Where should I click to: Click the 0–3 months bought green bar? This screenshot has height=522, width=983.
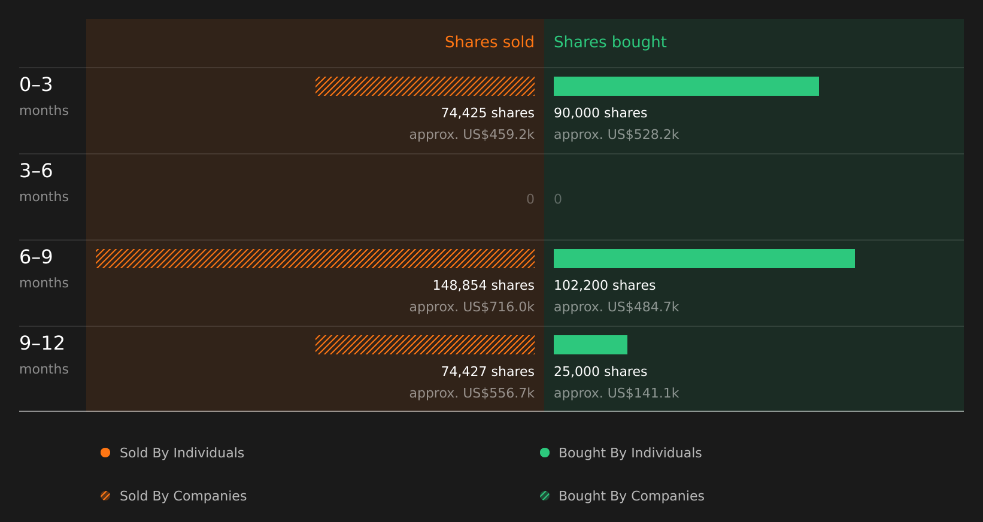tap(686, 86)
